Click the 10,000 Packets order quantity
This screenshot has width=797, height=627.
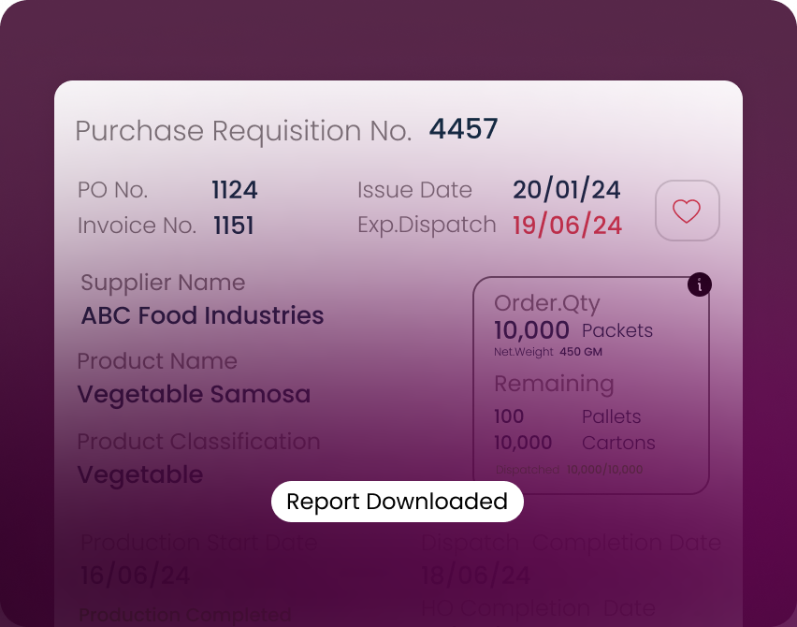point(572,330)
